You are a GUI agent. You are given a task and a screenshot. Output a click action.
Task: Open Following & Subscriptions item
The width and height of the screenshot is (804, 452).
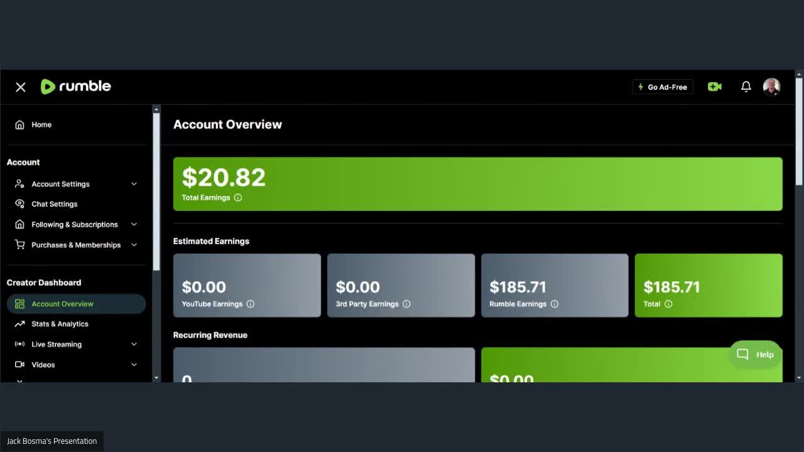pyautogui.click(x=75, y=224)
